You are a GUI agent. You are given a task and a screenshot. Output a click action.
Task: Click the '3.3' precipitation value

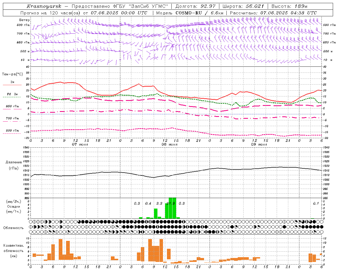pos(159,204)
